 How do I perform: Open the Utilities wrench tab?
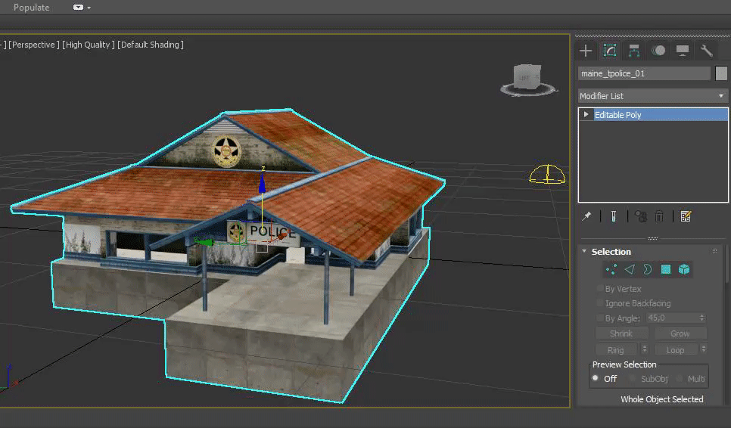pos(707,51)
